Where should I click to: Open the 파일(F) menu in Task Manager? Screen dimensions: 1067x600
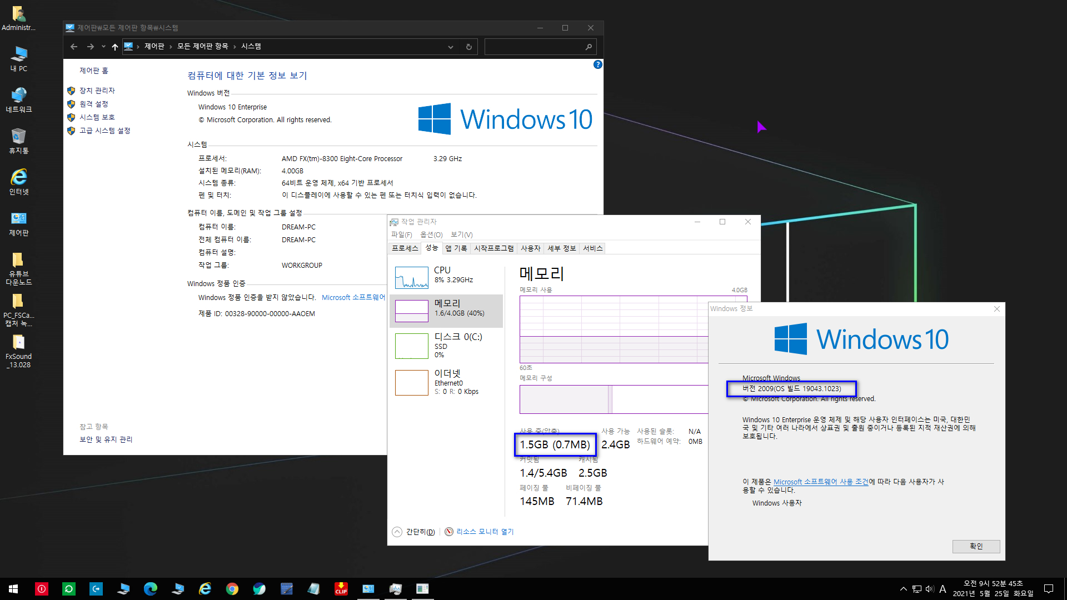(x=401, y=234)
